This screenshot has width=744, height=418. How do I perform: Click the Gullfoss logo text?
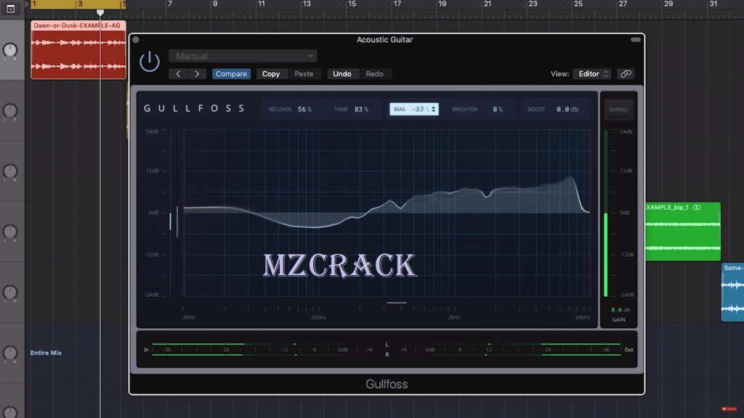coord(194,109)
